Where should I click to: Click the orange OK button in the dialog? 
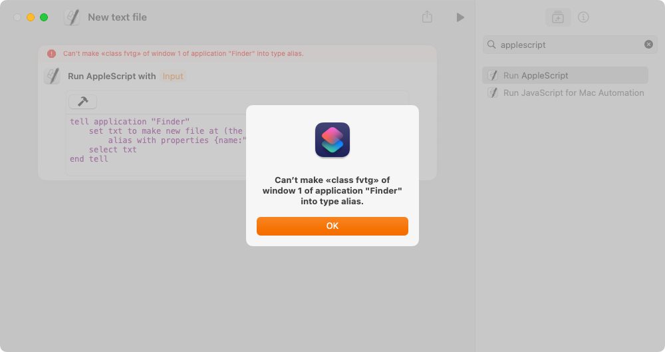332,226
